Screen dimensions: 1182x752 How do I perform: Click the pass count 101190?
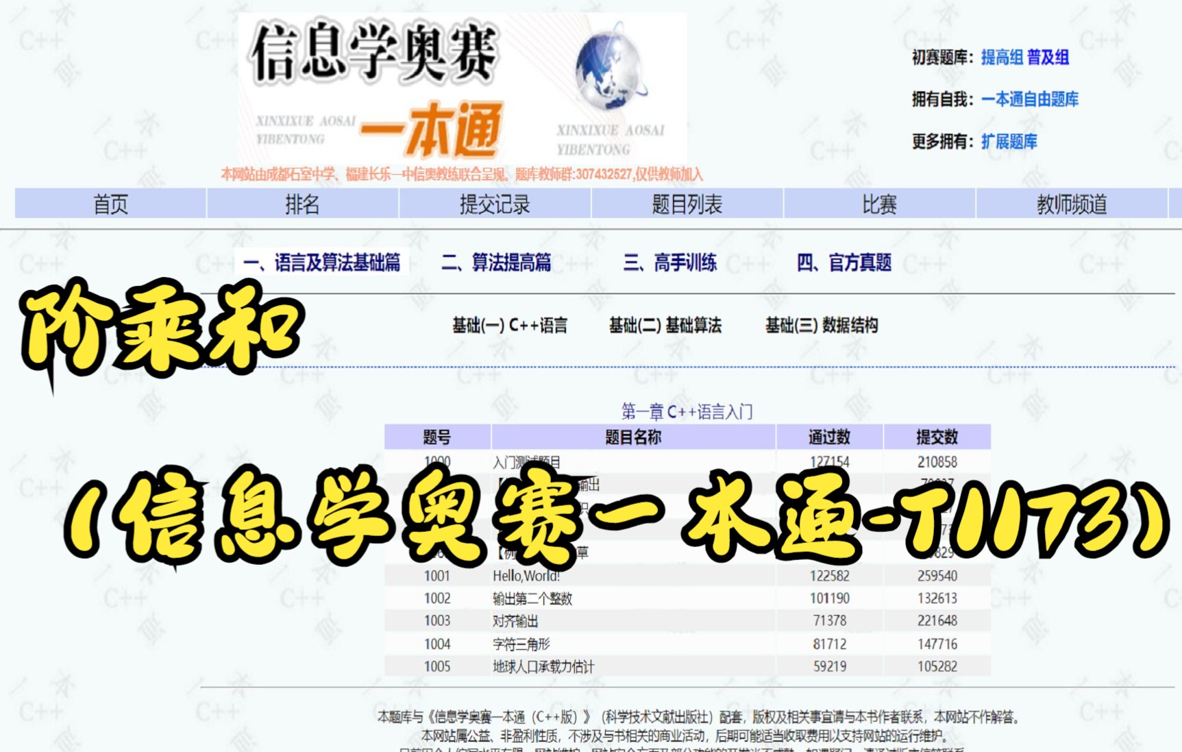pos(830,599)
